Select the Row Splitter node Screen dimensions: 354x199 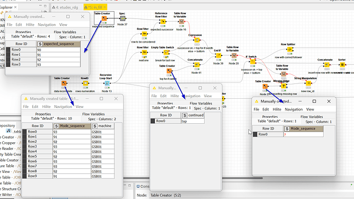coord(290,49)
